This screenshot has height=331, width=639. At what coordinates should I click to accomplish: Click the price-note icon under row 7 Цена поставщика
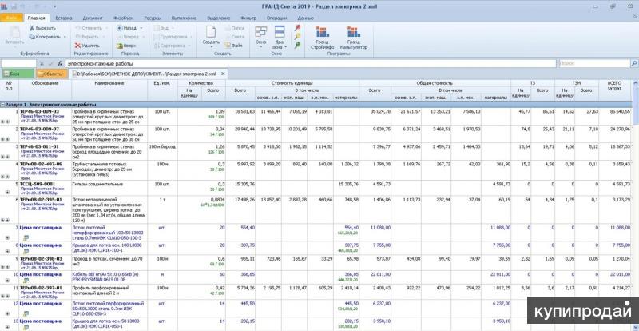(x=26, y=237)
